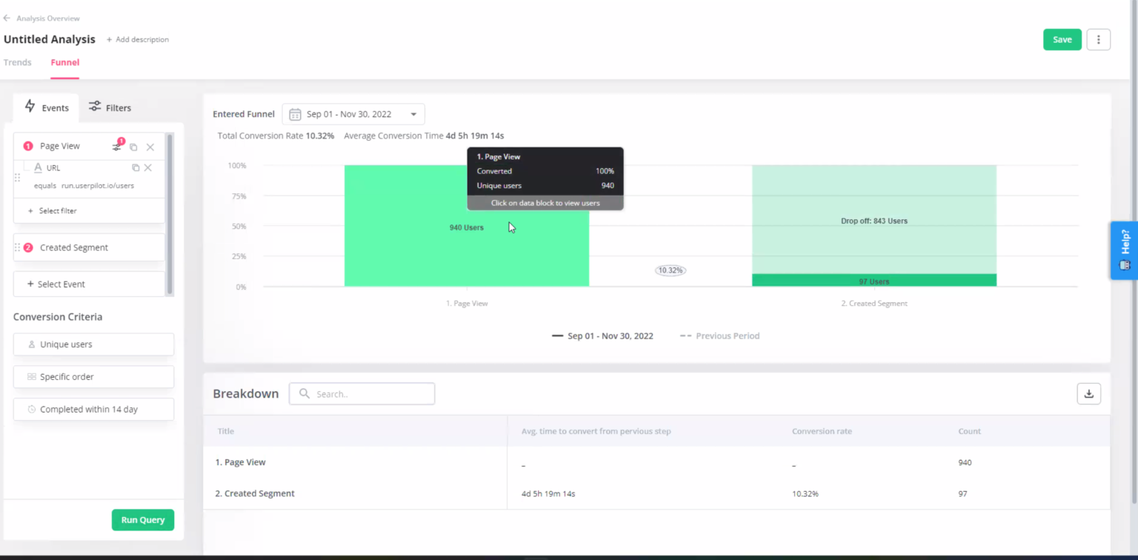Image resolution: width=1138 pixels, height=560 pixels.
Task: Go back via the Analysis Overview arrow
Action: click(7, 18)
